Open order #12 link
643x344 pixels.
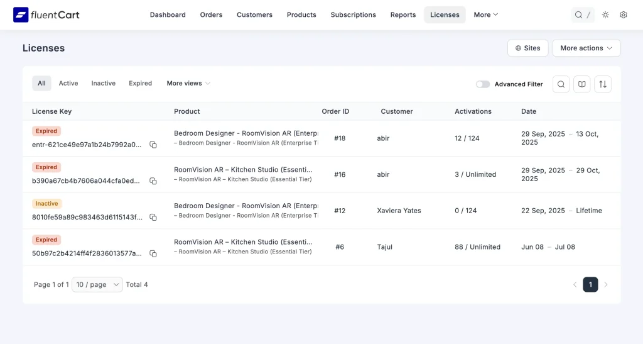340,211
